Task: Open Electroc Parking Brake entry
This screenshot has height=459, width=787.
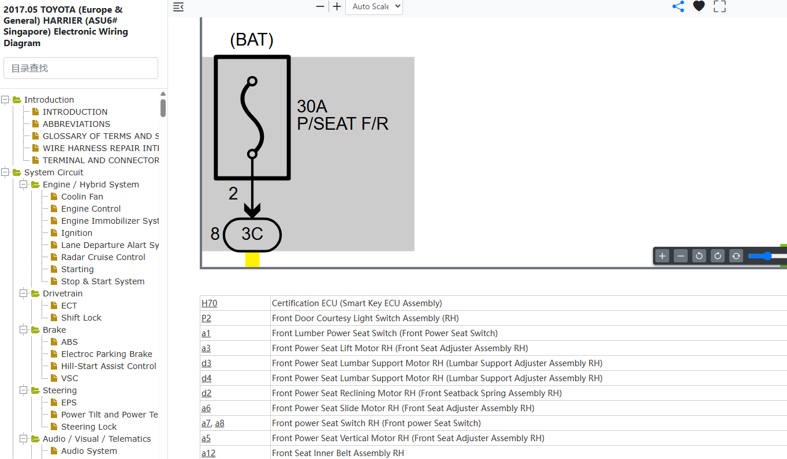Action: [x=107, y=354]
